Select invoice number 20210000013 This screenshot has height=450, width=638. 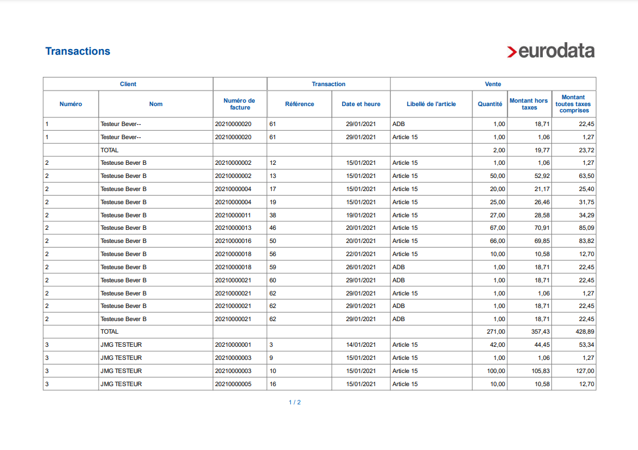tap(233, 228)
